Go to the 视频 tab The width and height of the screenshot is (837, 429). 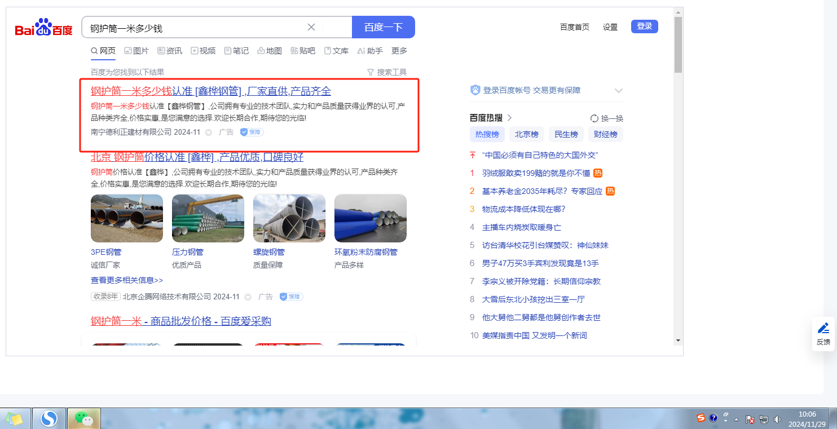click(203, 51)
